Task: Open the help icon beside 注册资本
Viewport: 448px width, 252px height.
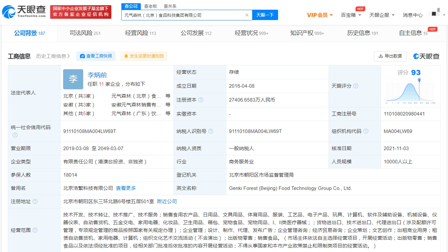Action: tap(201, 100)
